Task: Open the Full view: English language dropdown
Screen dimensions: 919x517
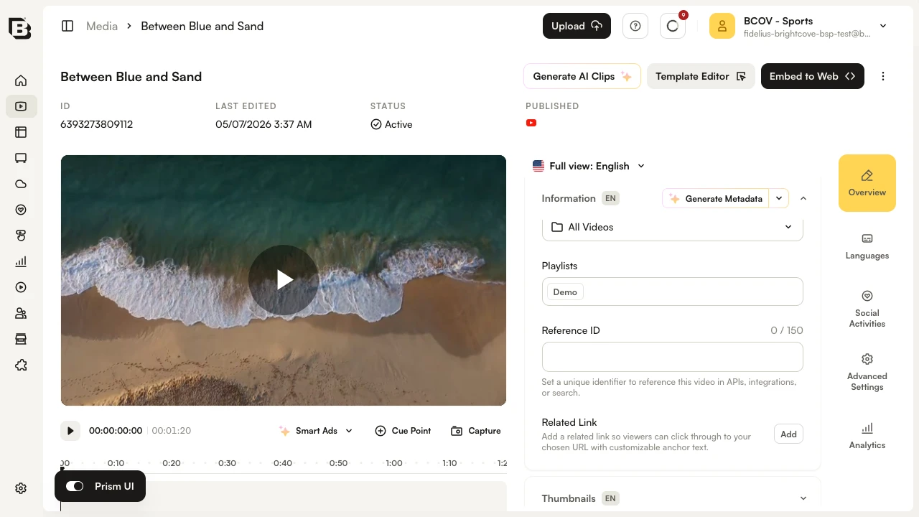Action: (x=589, y=166)
